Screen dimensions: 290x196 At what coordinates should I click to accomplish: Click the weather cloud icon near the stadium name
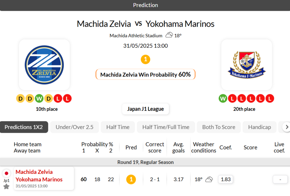(x=169, y=35)
